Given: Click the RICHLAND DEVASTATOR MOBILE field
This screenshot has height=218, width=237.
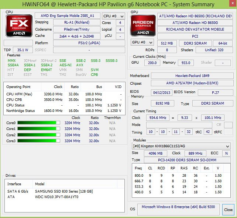Looking at the screenshot, I should click(x=195, y=29).
